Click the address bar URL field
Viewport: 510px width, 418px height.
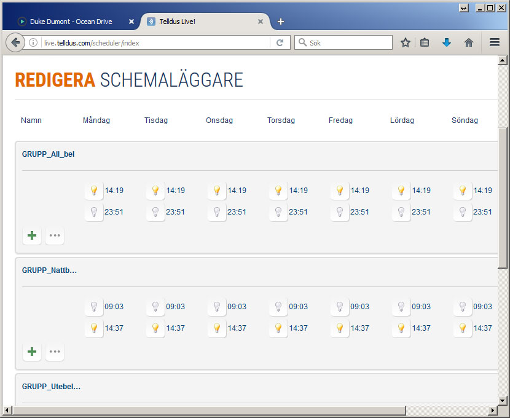pos(156,42)
